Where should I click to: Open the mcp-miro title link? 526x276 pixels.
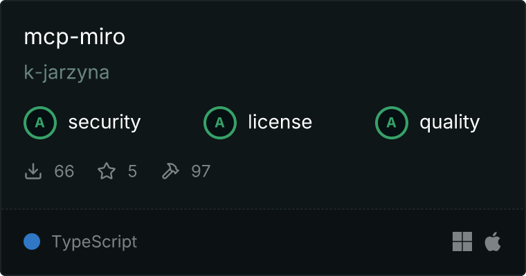pos(75,37)
